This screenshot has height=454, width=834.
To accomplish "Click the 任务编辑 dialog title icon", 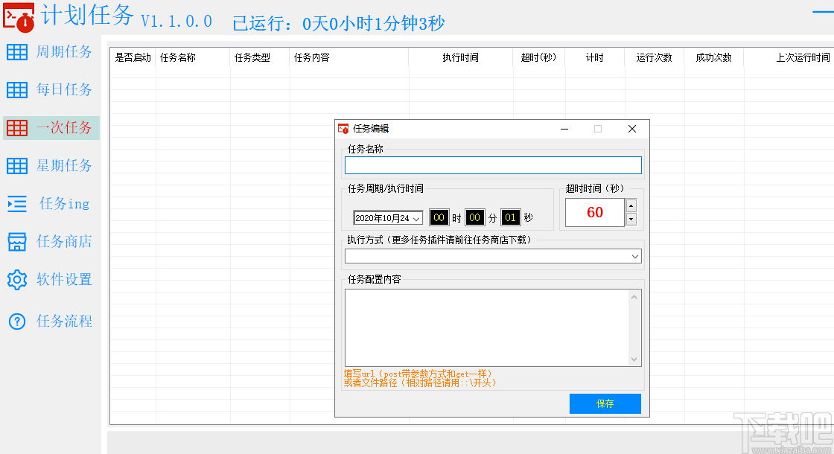I will point(343,128).
